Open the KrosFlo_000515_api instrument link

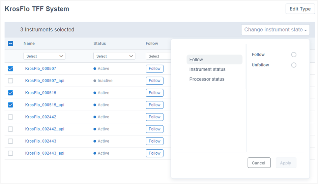tap(45, 105)
